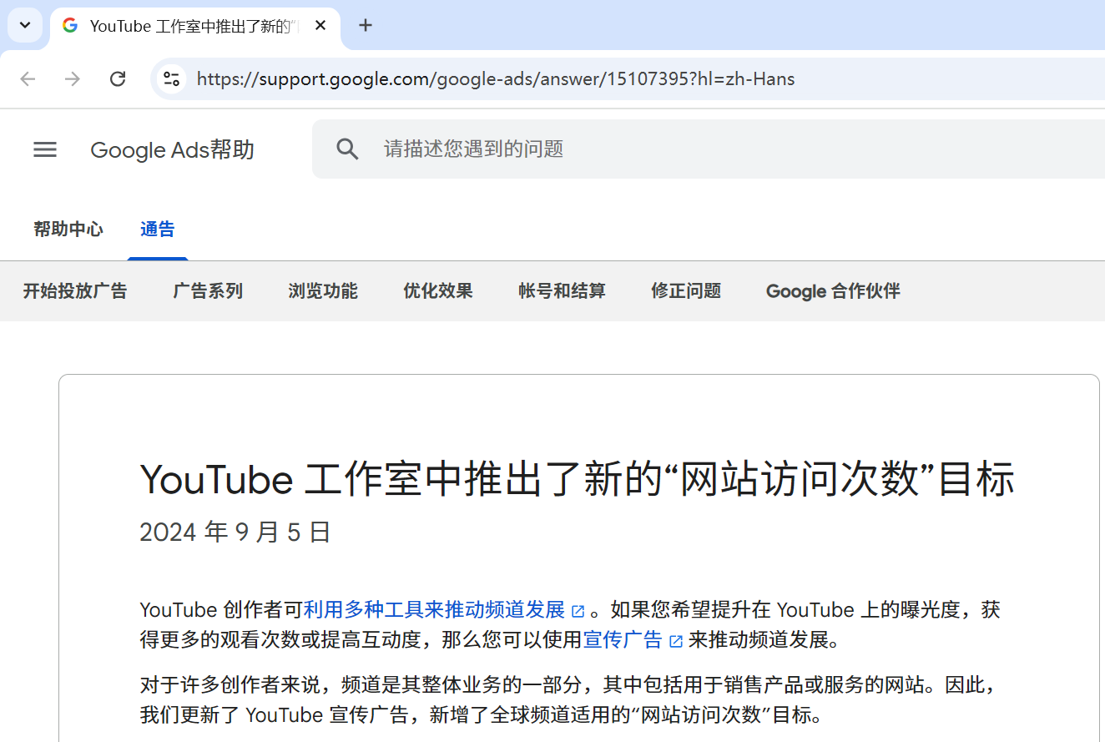
Task: Open the Google 合作伙伴 section
Action: (x=831, y=290)
